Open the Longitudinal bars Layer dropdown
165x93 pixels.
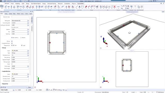click(28, 74)
